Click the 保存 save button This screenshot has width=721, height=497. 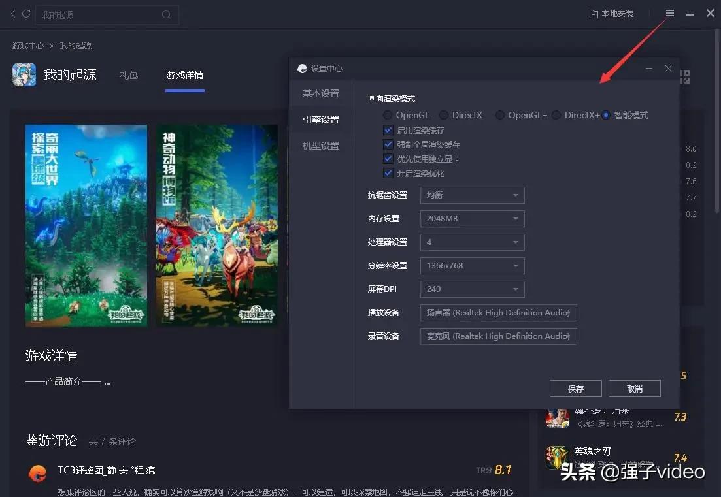(575, 389)
